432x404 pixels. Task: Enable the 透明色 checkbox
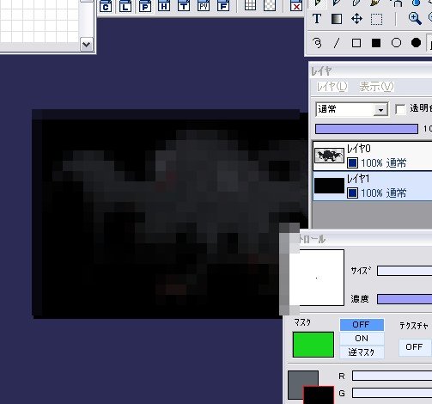pyautogui.click(x=400, y=109)
